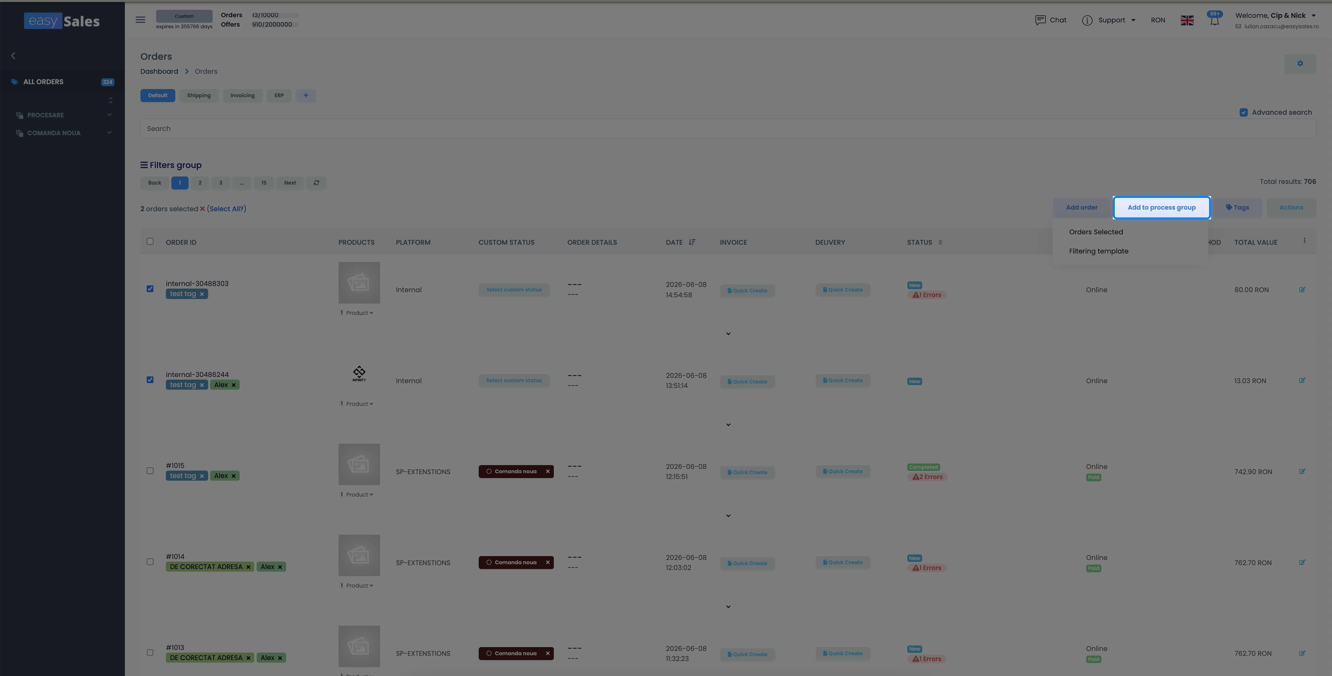Click Add order button

click(x=1081, y=208)
